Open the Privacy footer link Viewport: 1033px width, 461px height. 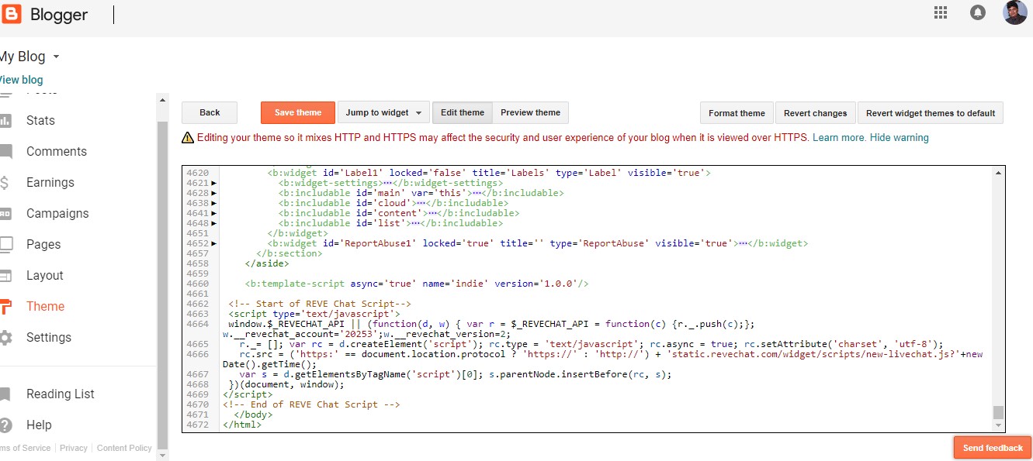pos(74,448)
